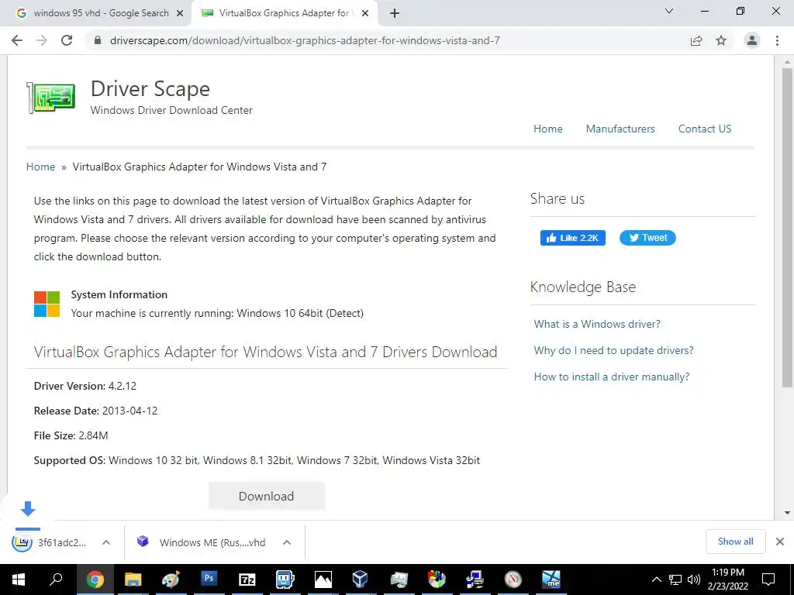This screenshot has width=794, height=595.
Task: Share this page using the share icon
Action: click(696, 40)
